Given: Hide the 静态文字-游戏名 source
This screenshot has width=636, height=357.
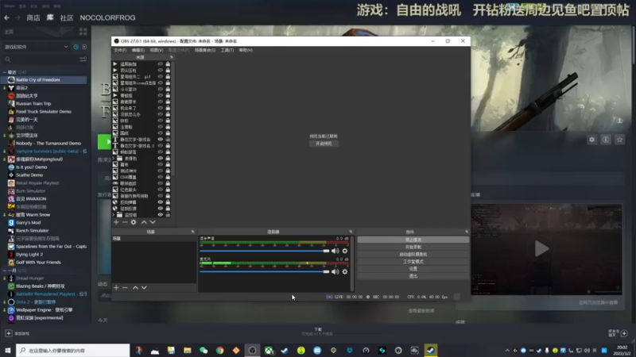Looking at the screenshot, I should 161,140.
